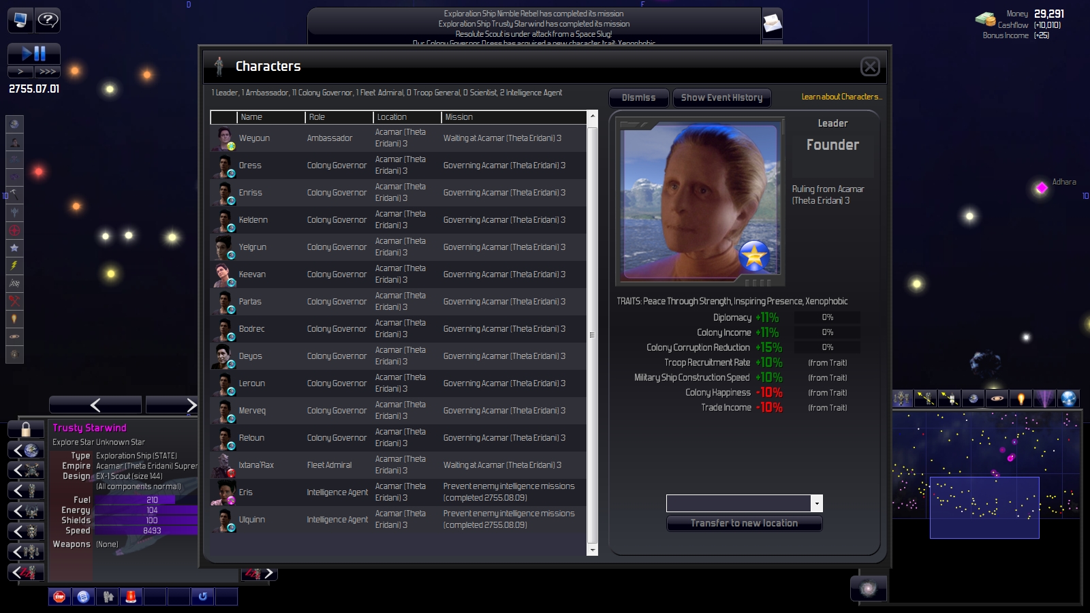Click the blue coil refuel command button
The height and width of the screenshot is (613, 1090).
click(83, 597)
